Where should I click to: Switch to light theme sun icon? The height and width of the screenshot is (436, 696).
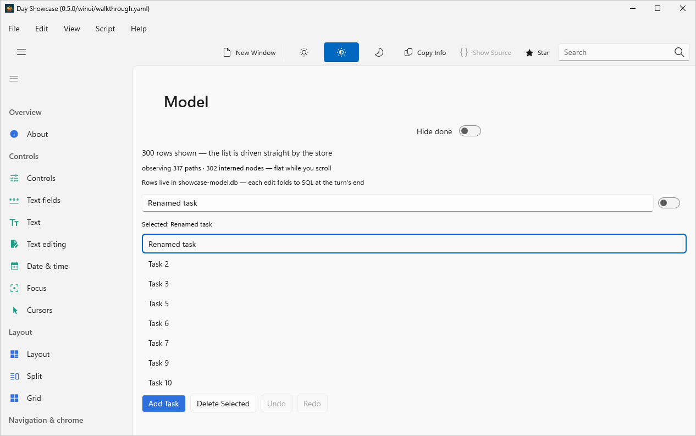(304, 52)
